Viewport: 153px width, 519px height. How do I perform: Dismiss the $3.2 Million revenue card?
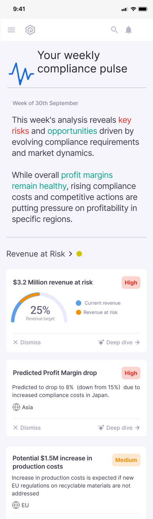[27, 342]
